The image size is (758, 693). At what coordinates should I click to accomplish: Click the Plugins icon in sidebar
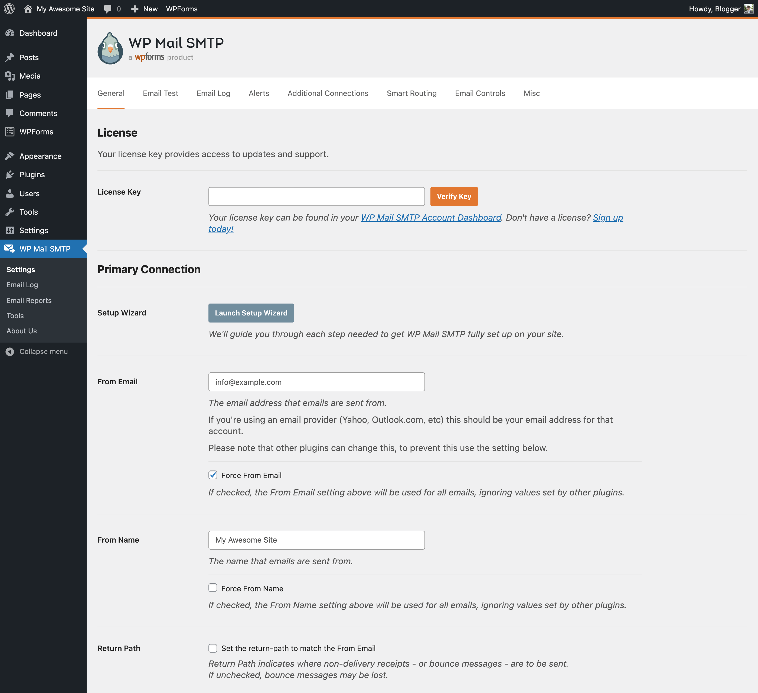11,175
